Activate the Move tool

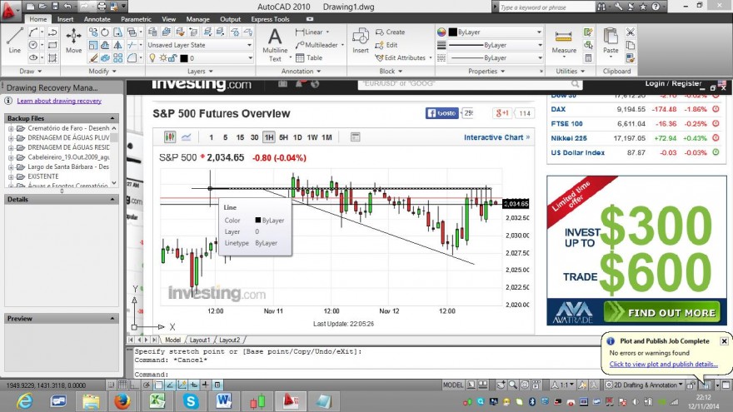point(73,40)
